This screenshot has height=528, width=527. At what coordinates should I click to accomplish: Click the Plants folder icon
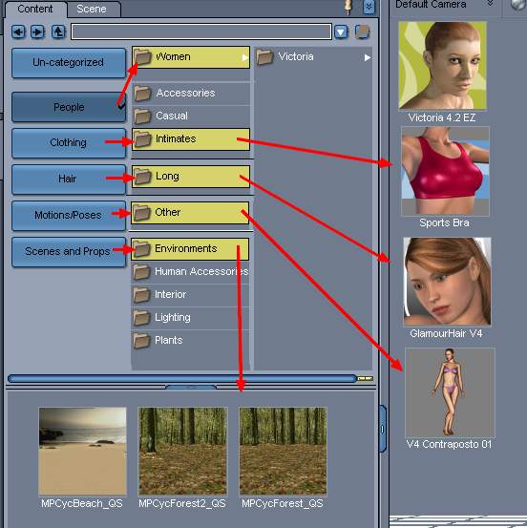(141, 341)
